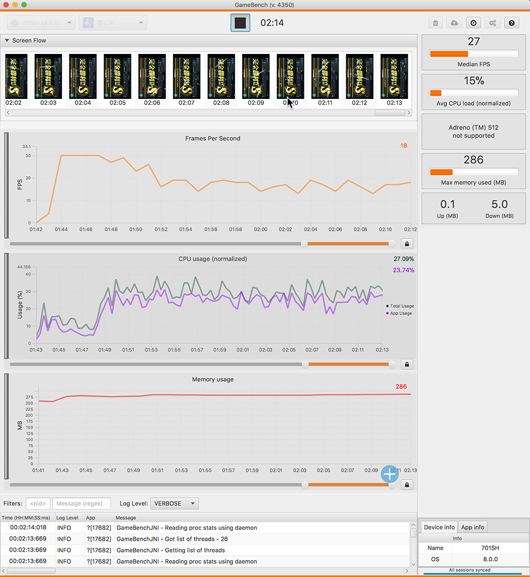Open the session history clock icon
The width and height of the screenshot is (530, 577).
[474, 23]
